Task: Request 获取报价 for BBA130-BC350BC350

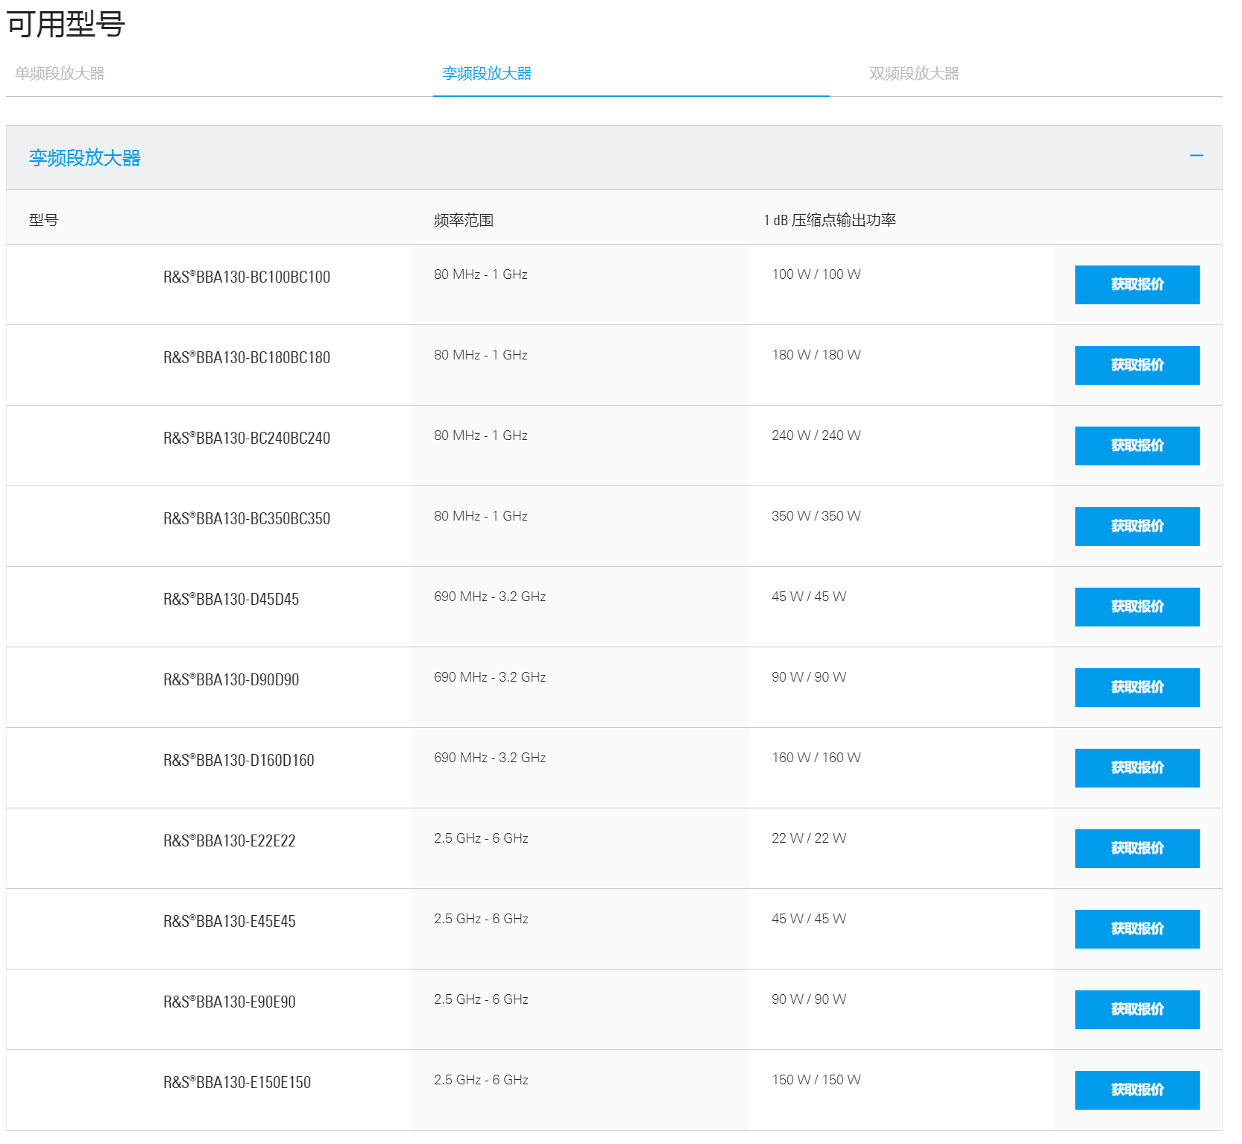Action: [x=1137, y=527]
